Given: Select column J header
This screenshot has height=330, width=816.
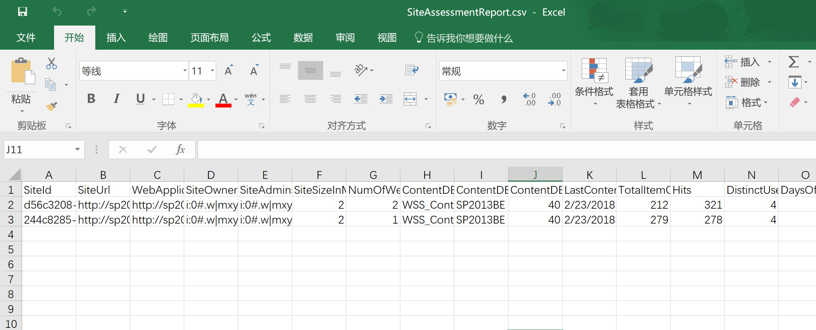Looking at the screenshot, I should 535,175.
